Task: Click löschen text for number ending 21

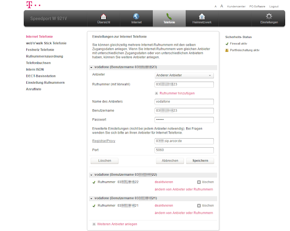Action: click(x=208, y=206)
